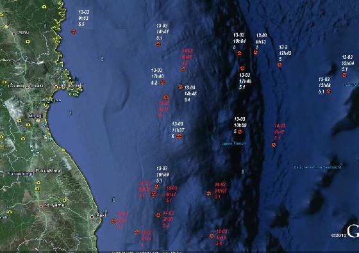Click the 14-03 01h07 5.1 quake marker
Viewport: 359px width, 253px height.
[x=209, y=193]
